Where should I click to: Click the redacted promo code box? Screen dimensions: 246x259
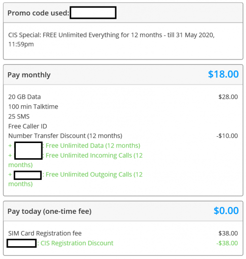93,13
